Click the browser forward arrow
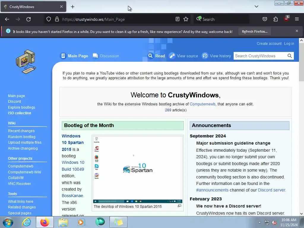Screen dimensions: 304x228 point(18,19)
